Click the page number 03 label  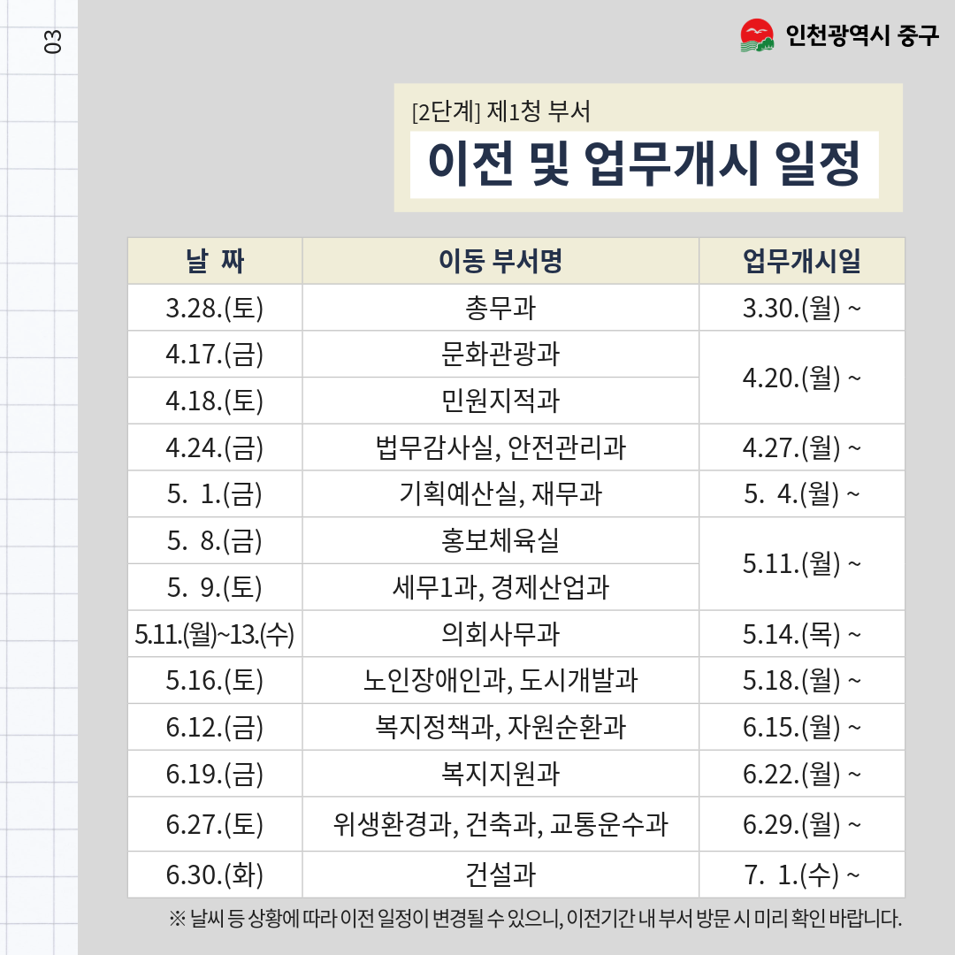[x=53, y=41]
